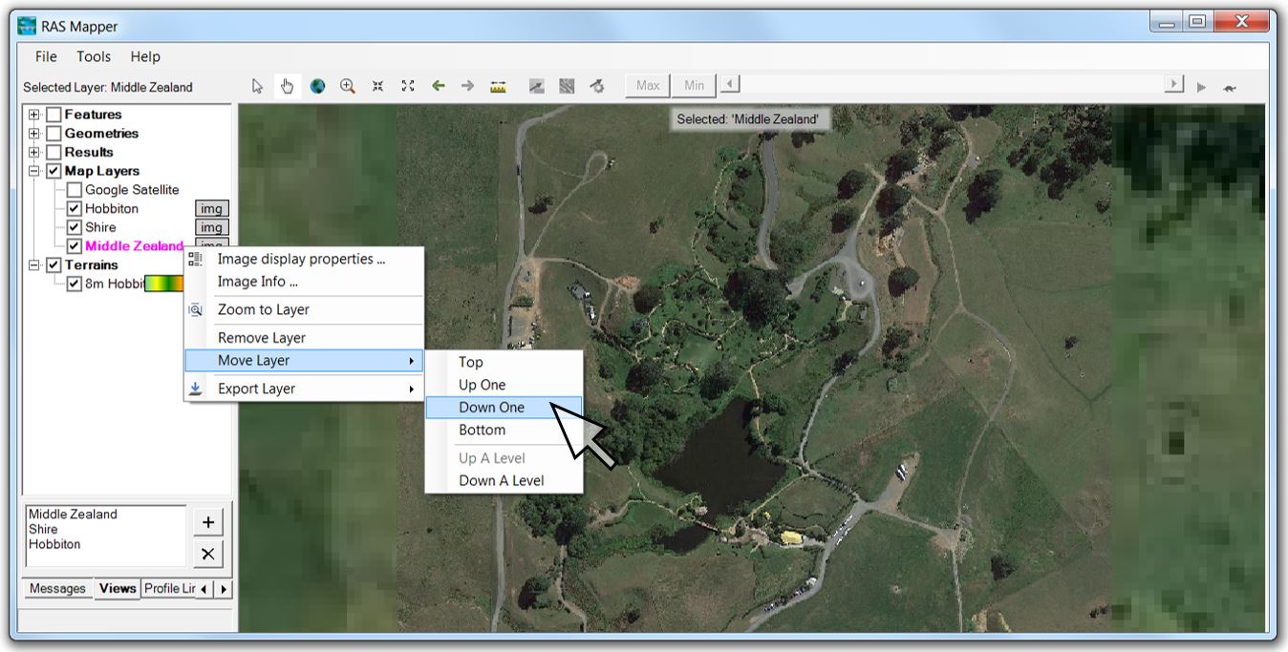Go to previous view with green left arrow
Image resolution: width=1288 pixels, height=652 pixels.
coord(439,86)
